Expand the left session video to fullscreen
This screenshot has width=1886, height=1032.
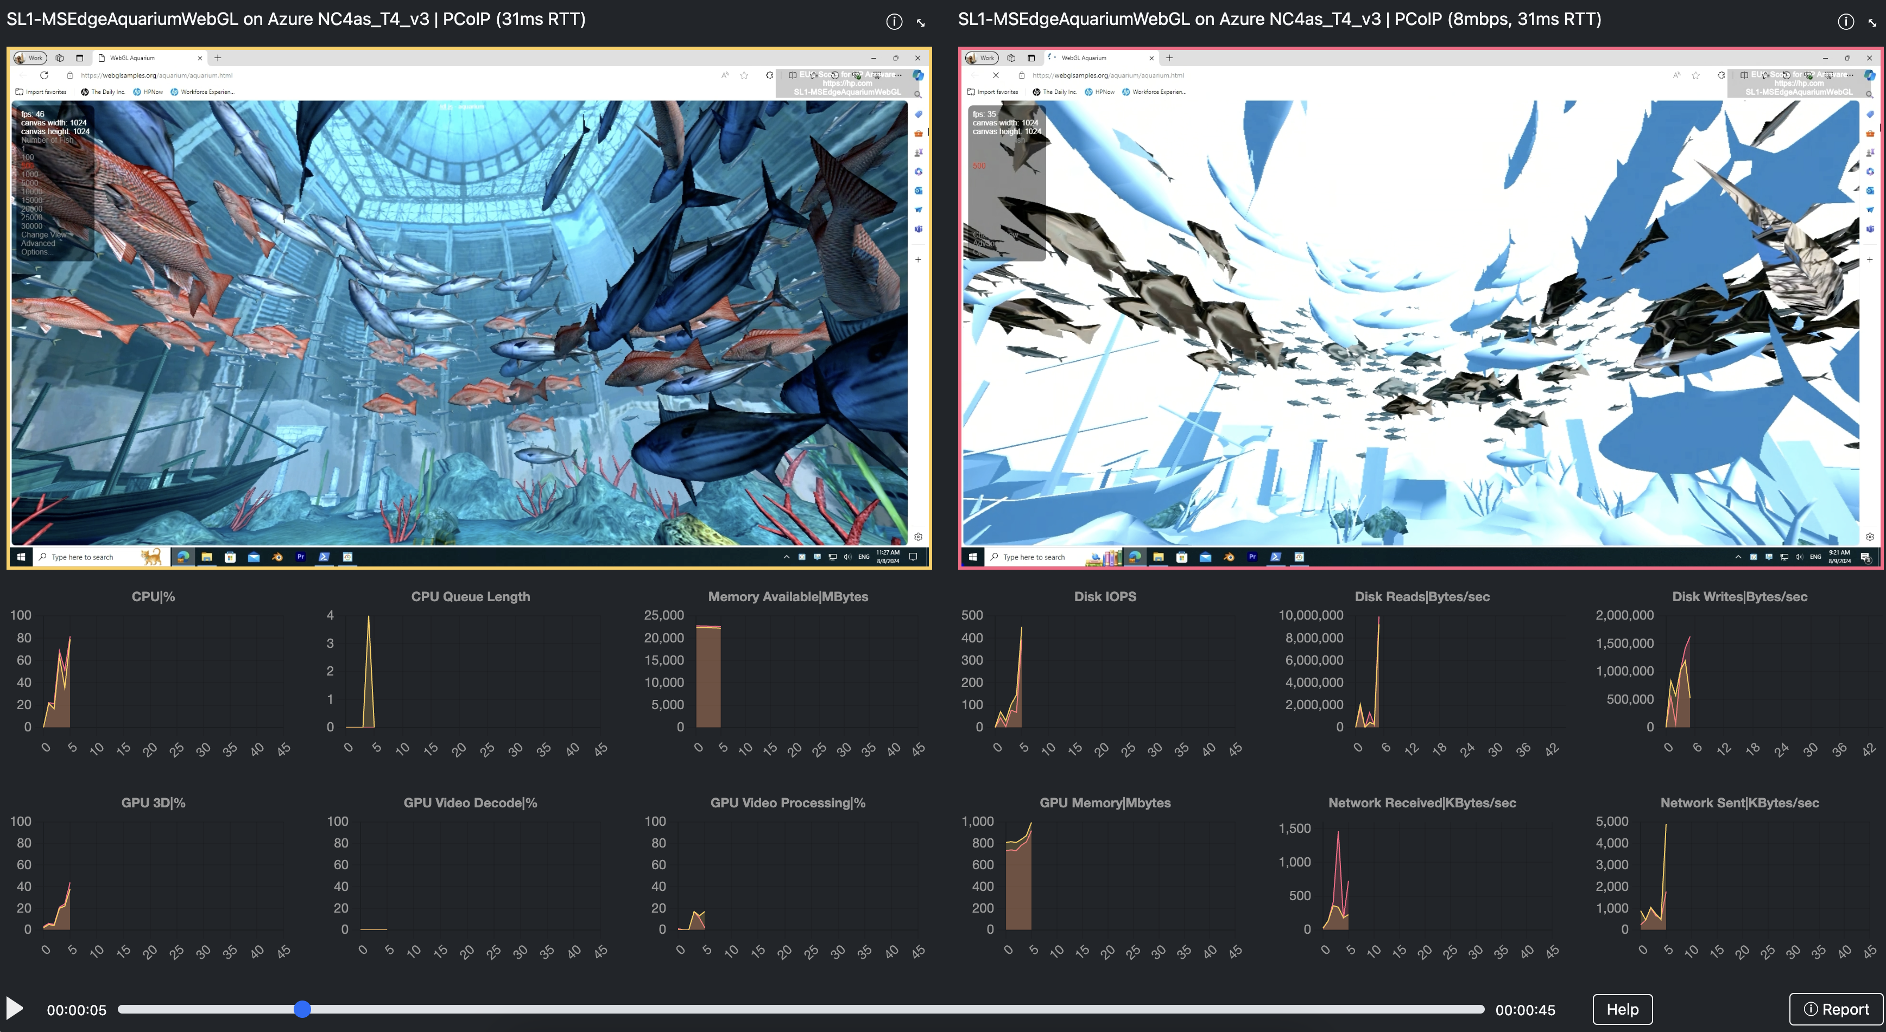921,23
